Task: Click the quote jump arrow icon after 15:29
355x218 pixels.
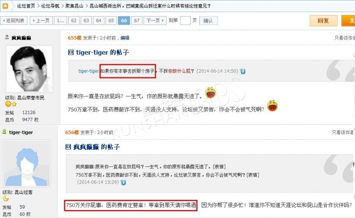Action: tap(123, 182)
